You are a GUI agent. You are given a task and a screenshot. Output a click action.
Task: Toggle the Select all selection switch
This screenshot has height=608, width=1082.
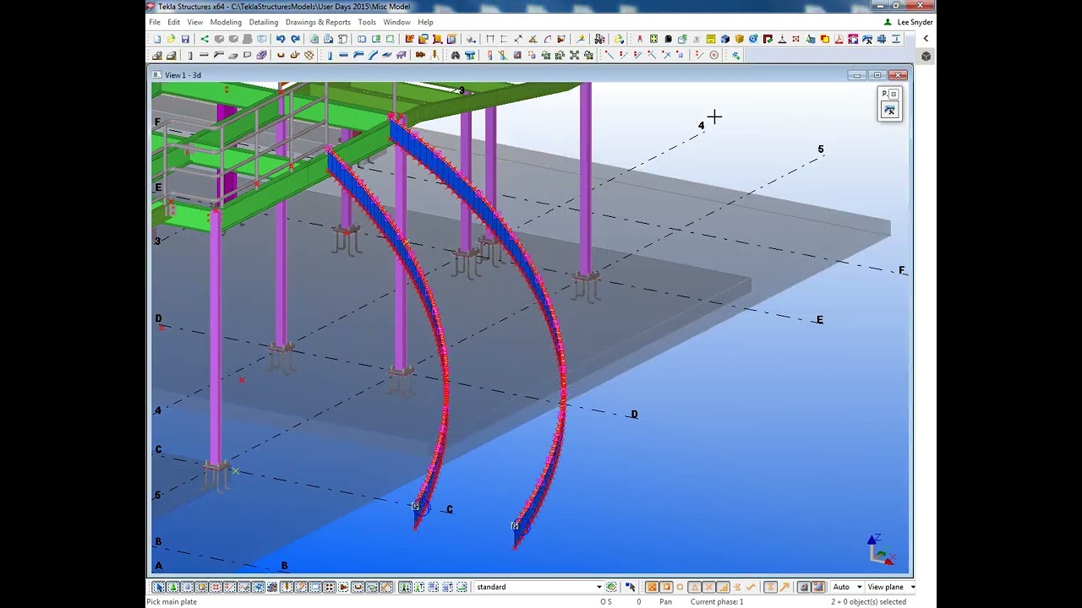[160, 587]
